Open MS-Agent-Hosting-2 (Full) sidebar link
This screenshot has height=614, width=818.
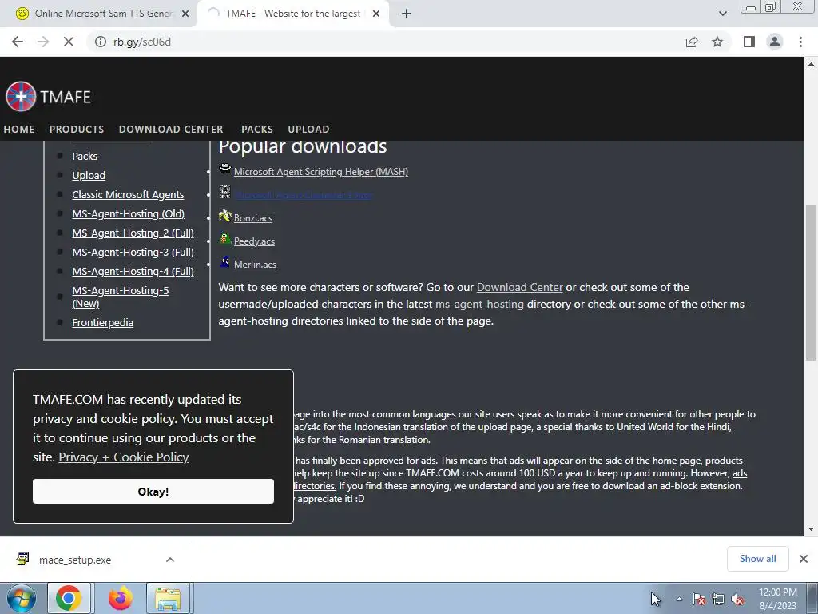pyautogui.click(x=133, y=233)
